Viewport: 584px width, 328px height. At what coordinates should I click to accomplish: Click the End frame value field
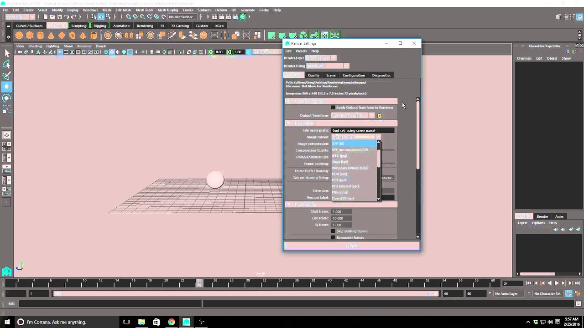[x=342, y=218]
